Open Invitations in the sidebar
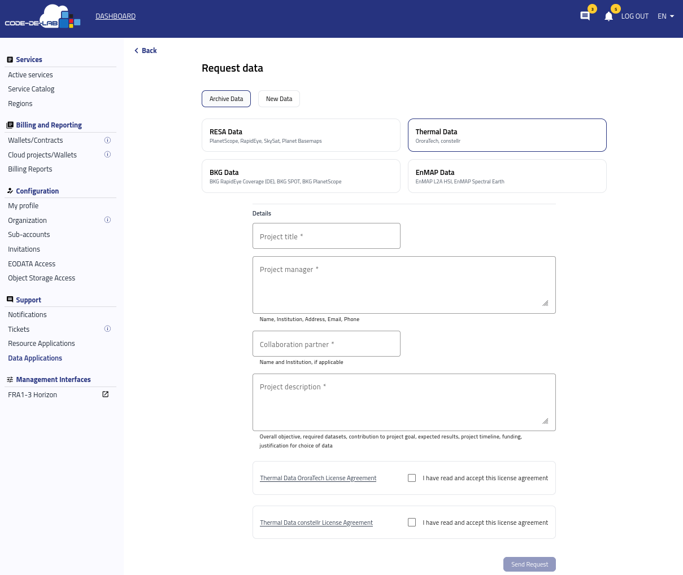683x575 pixels. (24, 249)
